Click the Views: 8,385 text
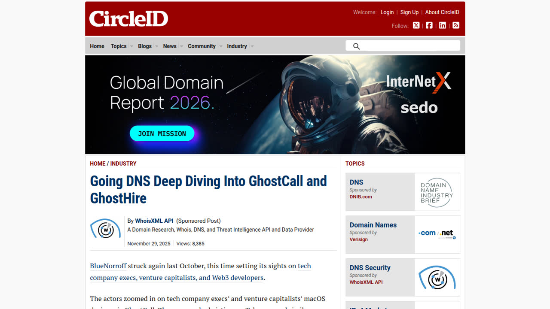Image resolution: width=550 pixels, height=309 pixels. click(x=190, y=243)
